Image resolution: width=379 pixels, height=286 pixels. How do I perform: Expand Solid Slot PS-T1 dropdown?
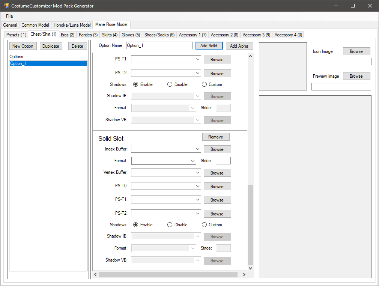click(x=197, y=199)
